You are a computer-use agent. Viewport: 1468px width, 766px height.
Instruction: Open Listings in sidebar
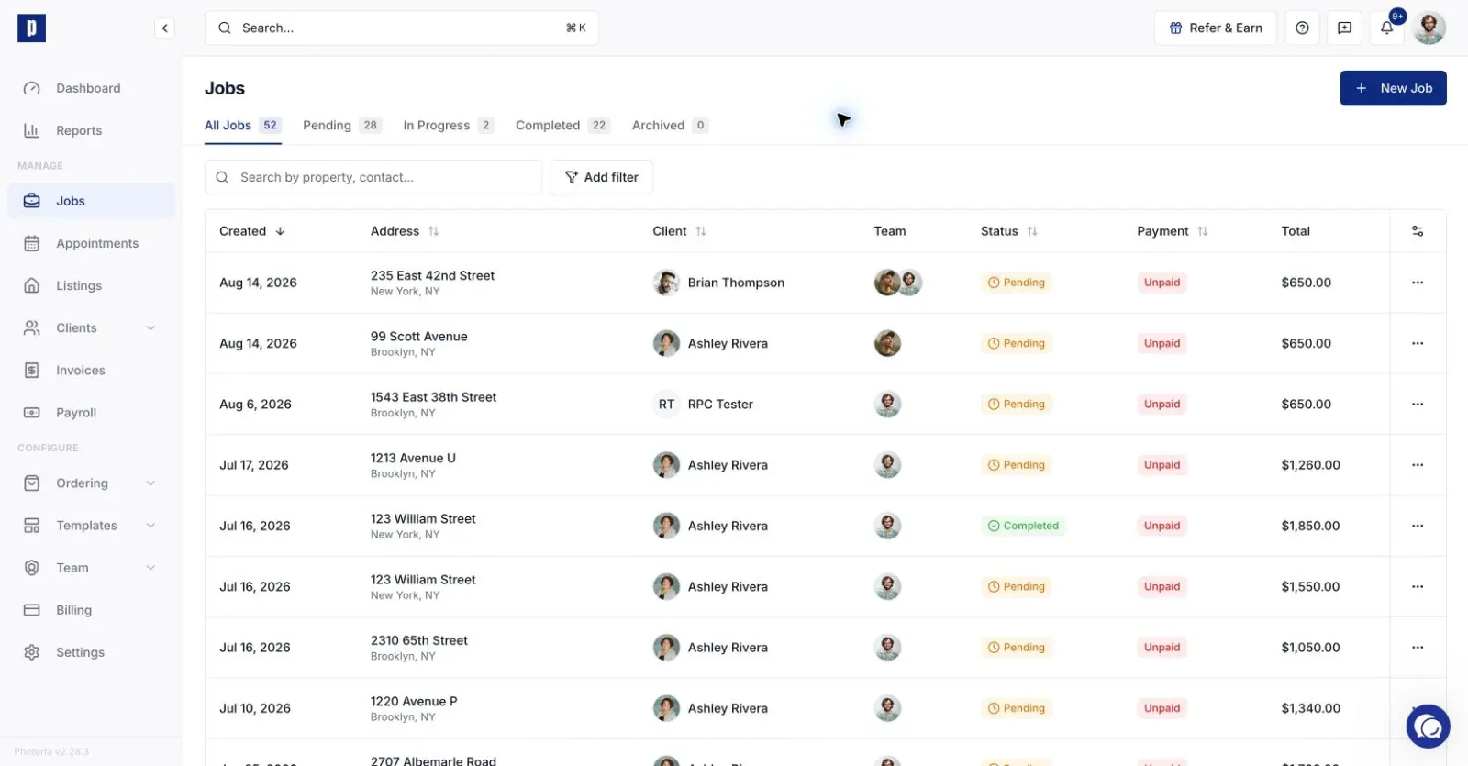91,285
